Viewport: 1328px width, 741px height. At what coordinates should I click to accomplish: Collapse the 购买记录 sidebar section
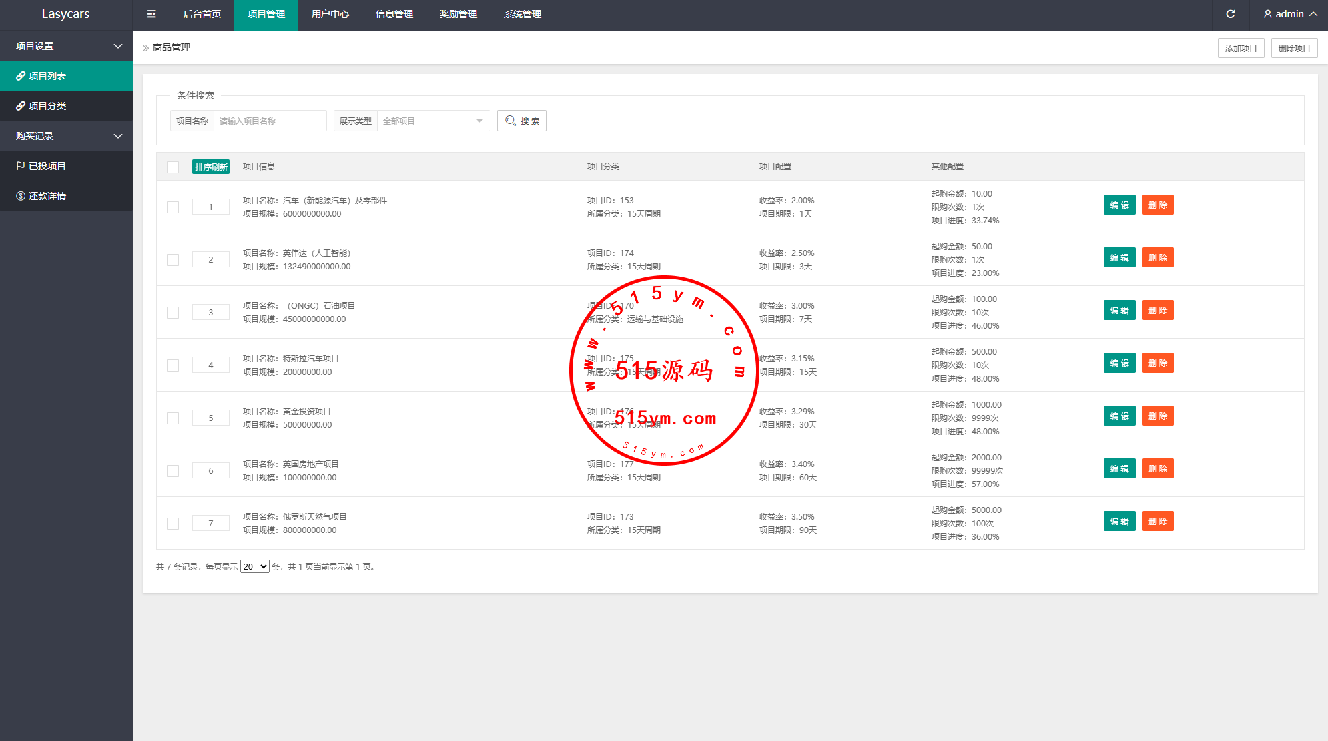click(x=66, y=136)
